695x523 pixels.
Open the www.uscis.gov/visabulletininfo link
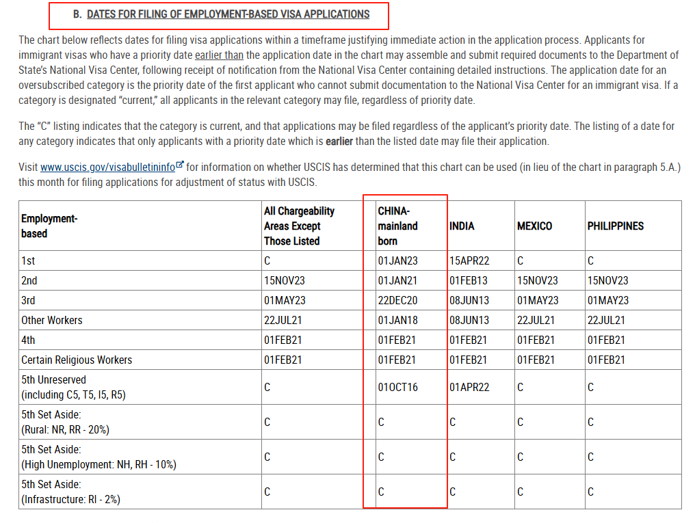pos(107,167)
